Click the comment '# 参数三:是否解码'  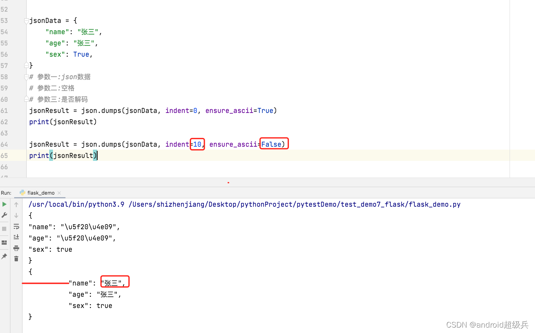pos(58,99)
